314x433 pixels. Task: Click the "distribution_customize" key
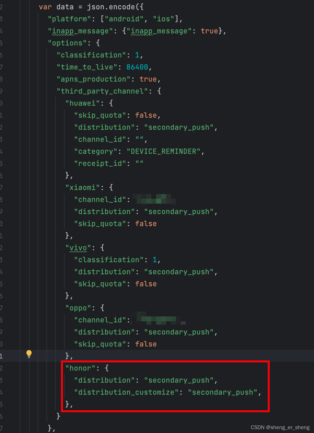pyautogui.click(x=126, y=392)
